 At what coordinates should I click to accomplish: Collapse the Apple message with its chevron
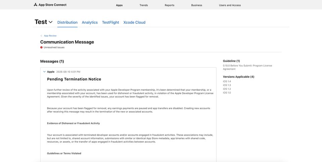click(x=44, y=72)
